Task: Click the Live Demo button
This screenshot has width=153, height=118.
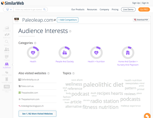Action: click(128, 9)
